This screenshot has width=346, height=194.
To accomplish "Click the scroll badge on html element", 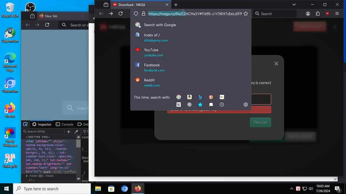I will pos(57,172).
